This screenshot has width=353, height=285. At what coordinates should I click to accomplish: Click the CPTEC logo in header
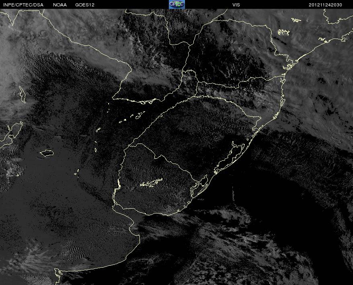[x=177, y=4]
